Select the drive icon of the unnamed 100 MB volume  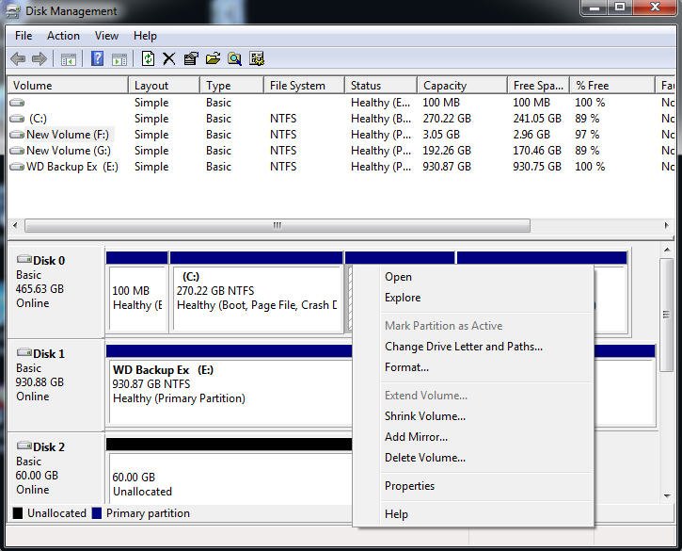click(17, 103)
